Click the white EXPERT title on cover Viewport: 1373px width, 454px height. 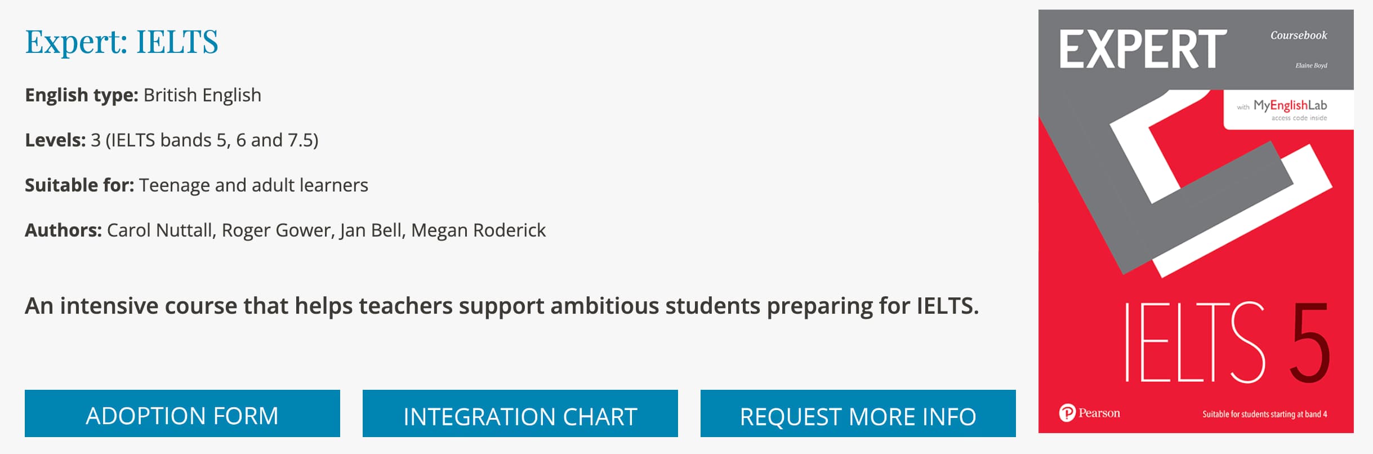(1143, 50)
